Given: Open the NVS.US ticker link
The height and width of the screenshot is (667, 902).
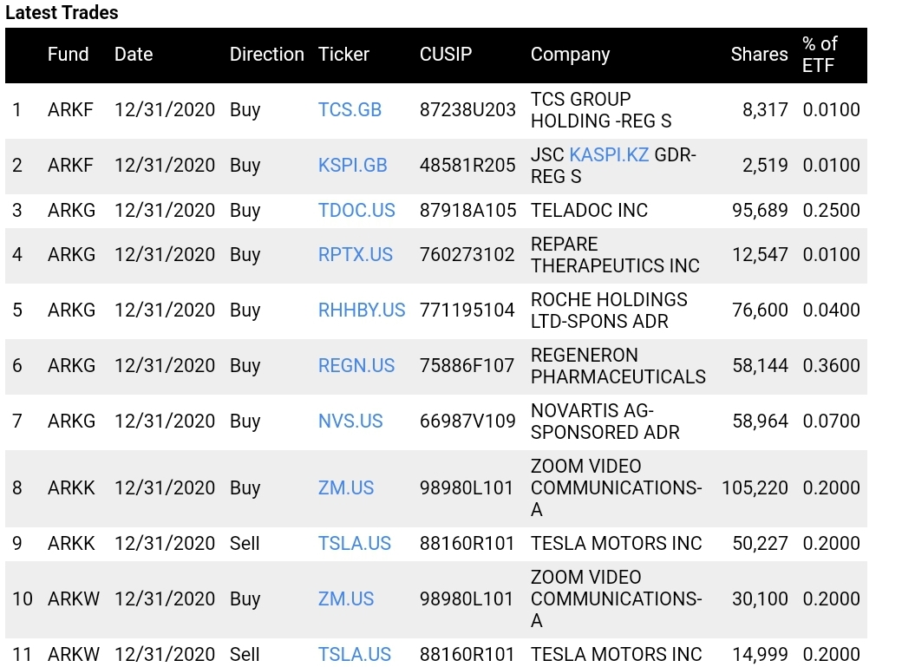Looking at the screenshot, I should pyautogui.click(x=350, y=422).
